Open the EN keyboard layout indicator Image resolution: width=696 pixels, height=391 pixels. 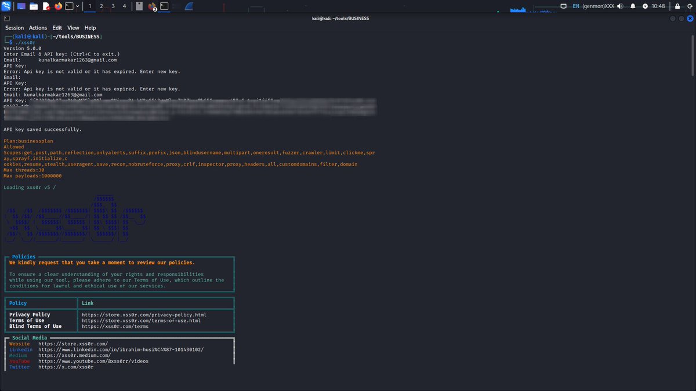576,6
